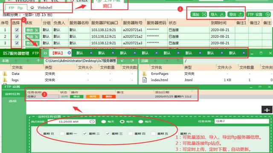
Task: Go back in the local 本地 file pane
Action: coord(16,61)
